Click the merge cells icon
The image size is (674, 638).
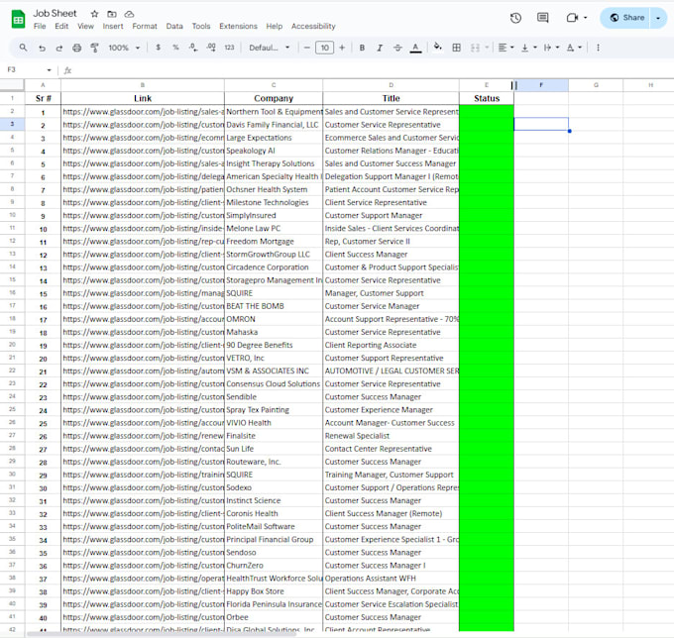[475, 48]
